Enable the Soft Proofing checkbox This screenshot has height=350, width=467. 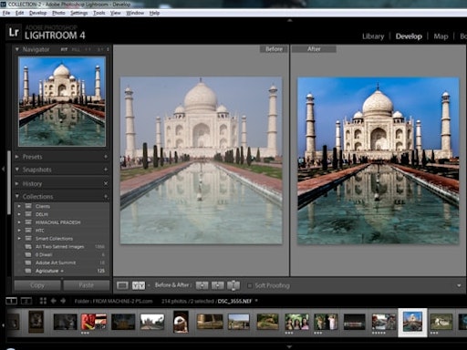250,285
